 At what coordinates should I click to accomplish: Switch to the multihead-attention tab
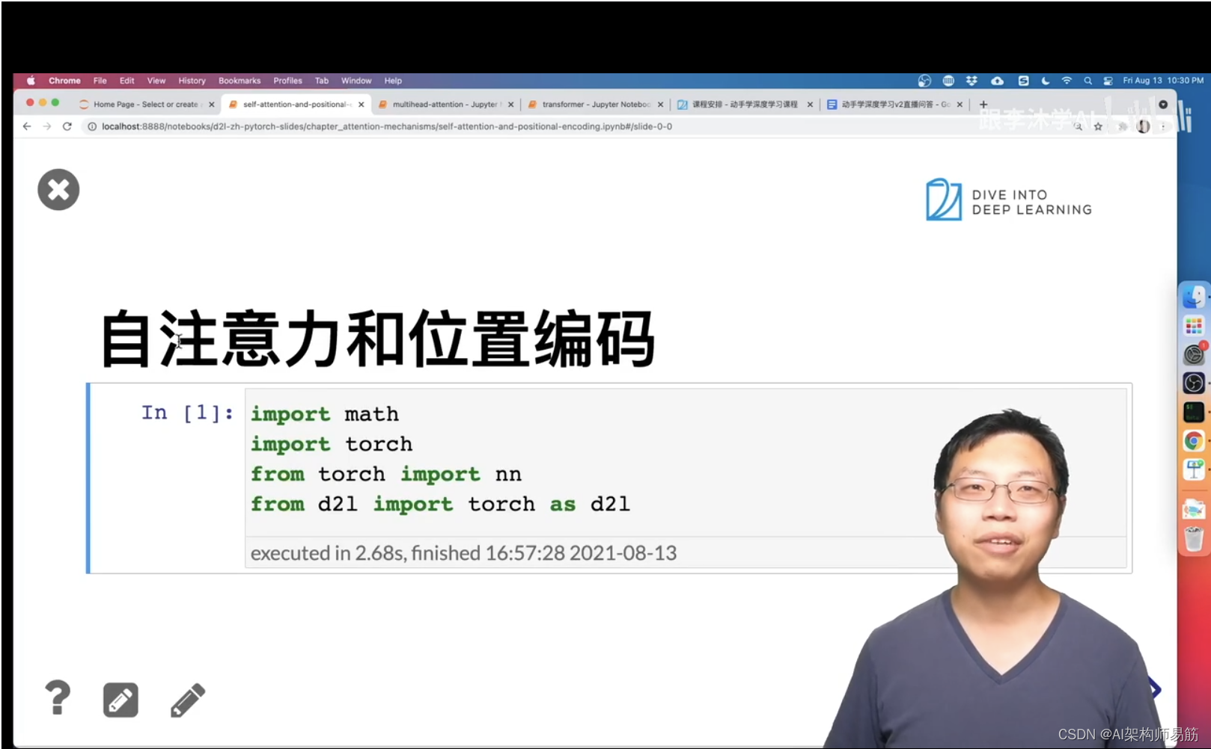click(x=442, y=104)
